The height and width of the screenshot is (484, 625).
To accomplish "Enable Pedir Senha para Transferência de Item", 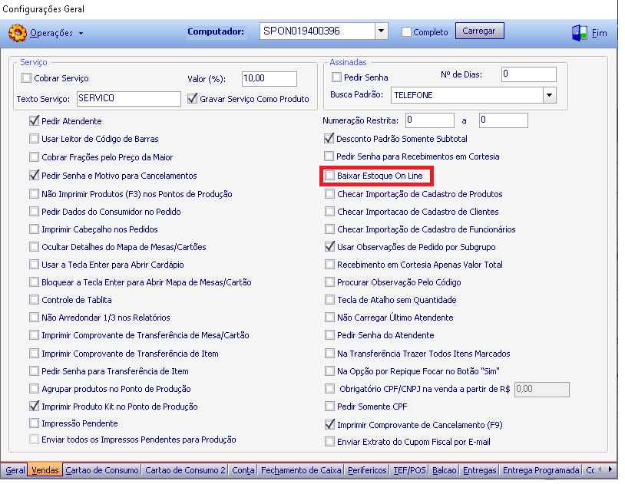I will (35, 371).
